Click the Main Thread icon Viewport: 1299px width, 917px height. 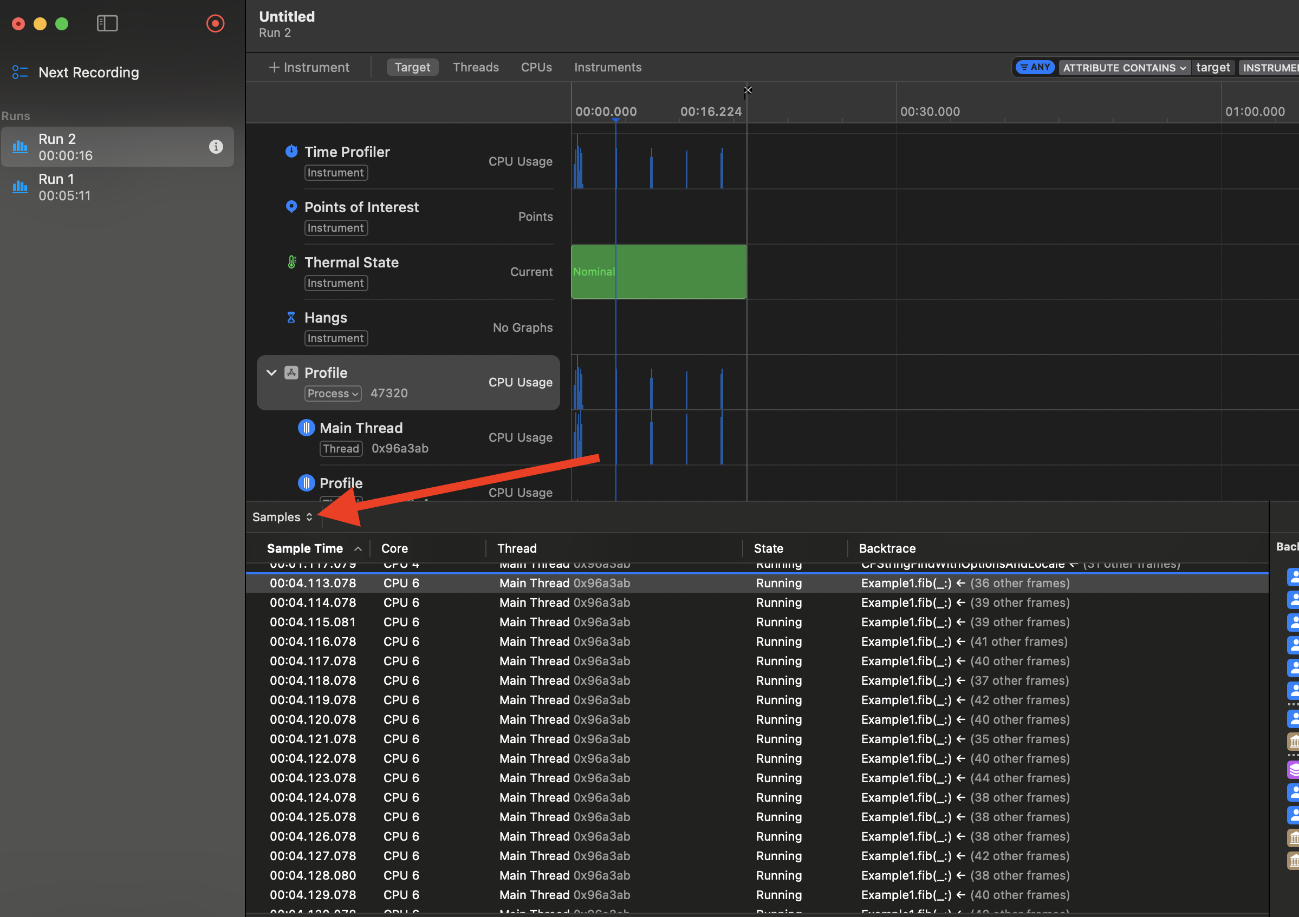point(306,428)
